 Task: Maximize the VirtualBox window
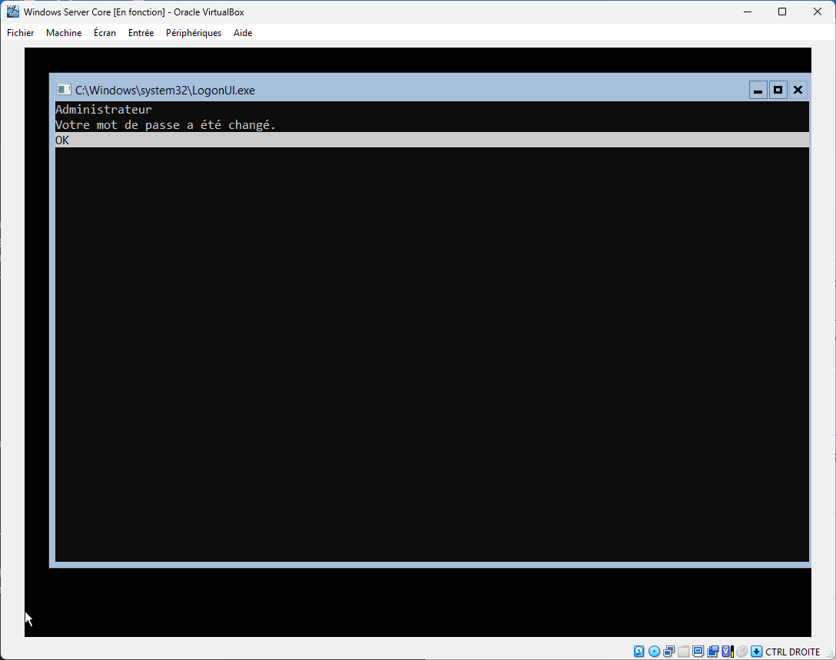(x=782, y=12)
